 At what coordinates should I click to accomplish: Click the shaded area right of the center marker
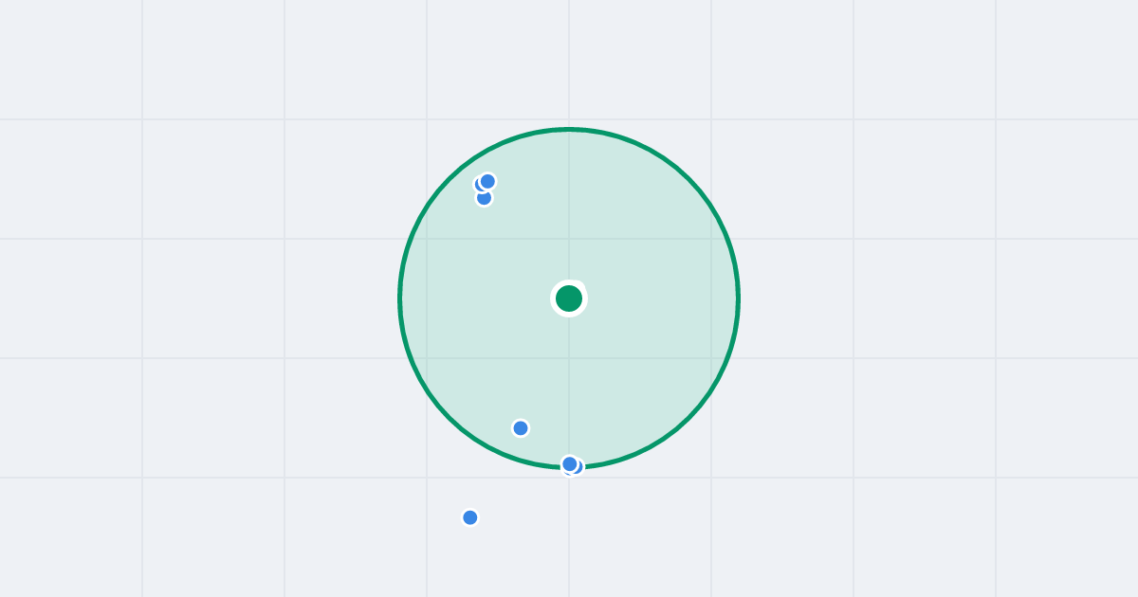[x=654, y=298]
